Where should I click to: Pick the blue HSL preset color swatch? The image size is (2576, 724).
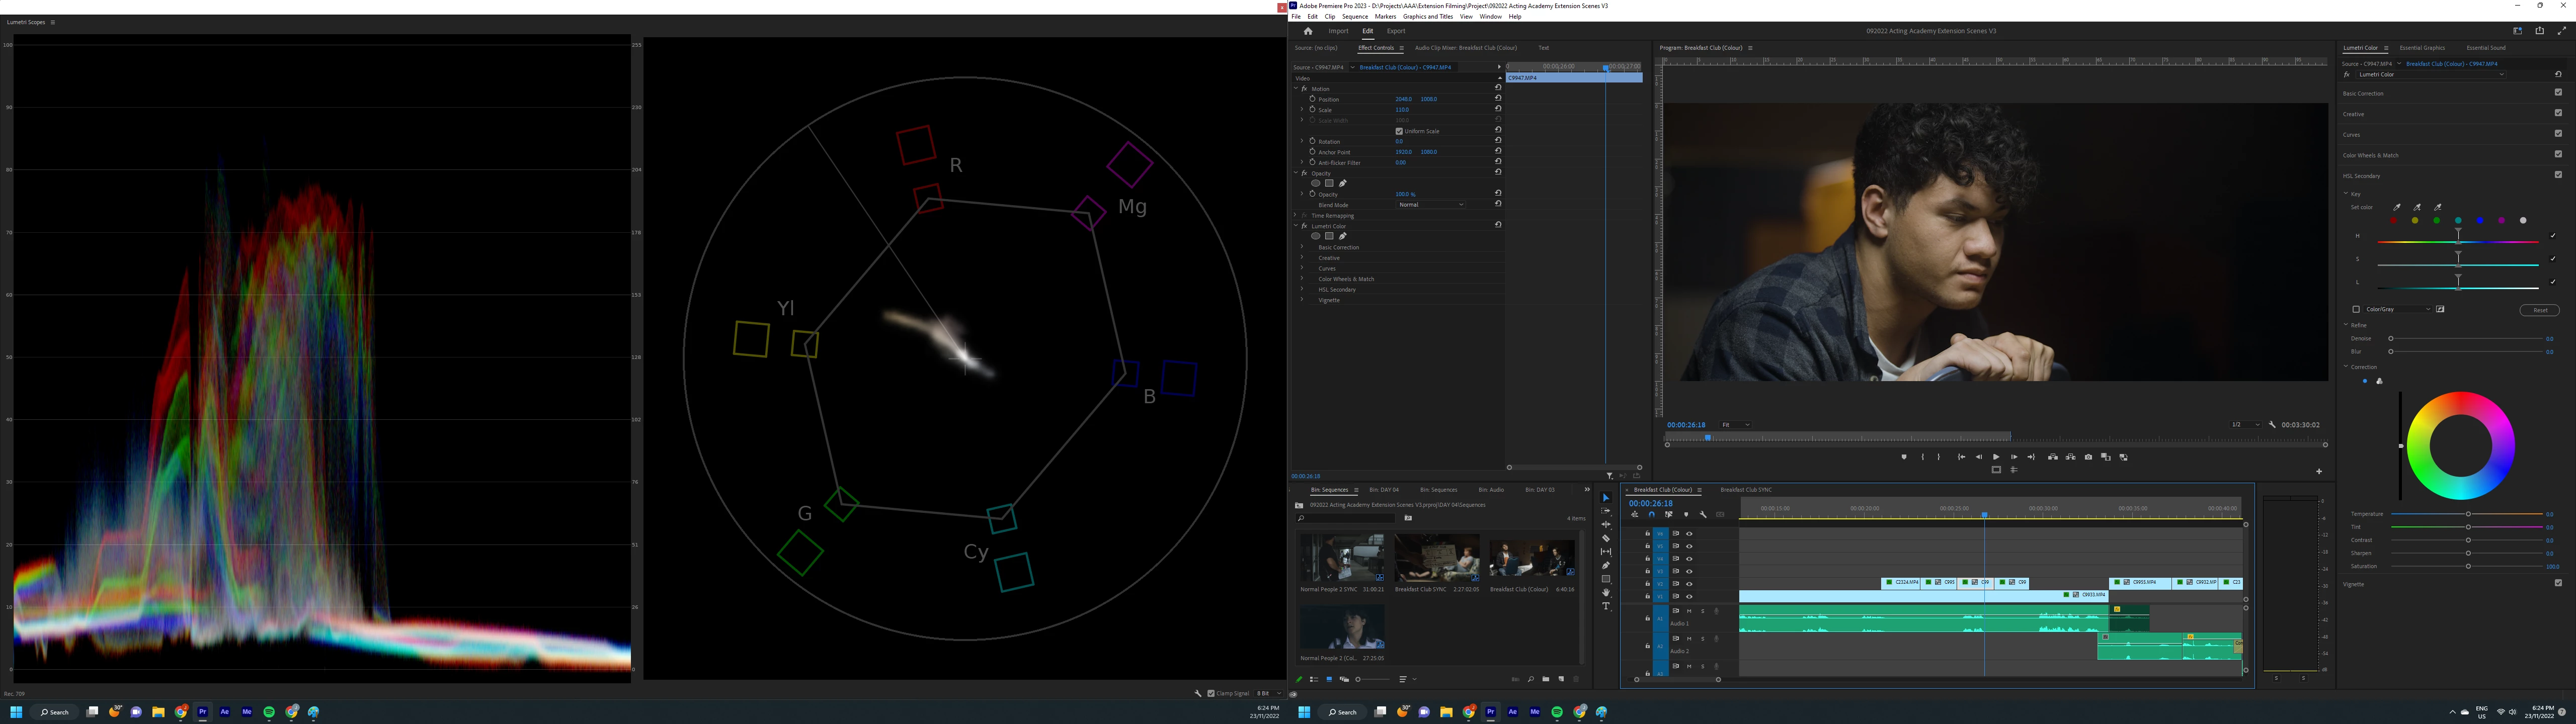(x=2480, y=221)
